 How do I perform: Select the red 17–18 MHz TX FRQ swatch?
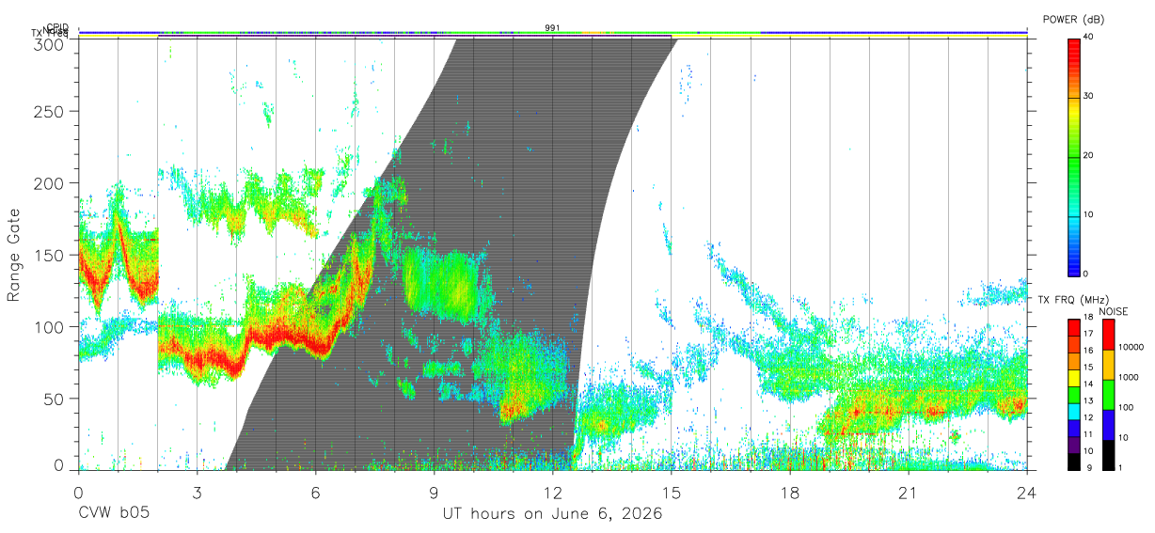pos(1073,327)
